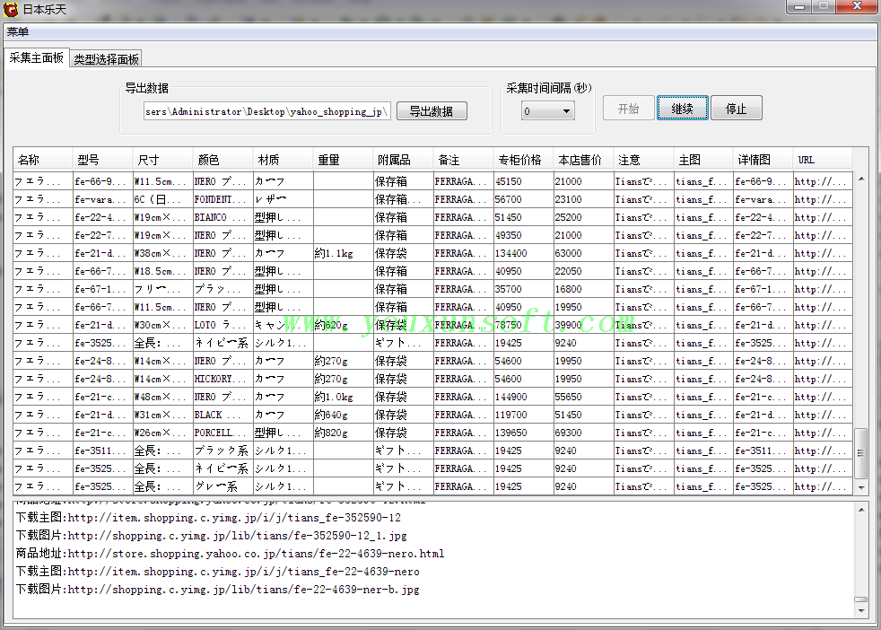The image size is (881, 630).
Task: Select the price cell "119700"
Action: [x=524, y=416]
